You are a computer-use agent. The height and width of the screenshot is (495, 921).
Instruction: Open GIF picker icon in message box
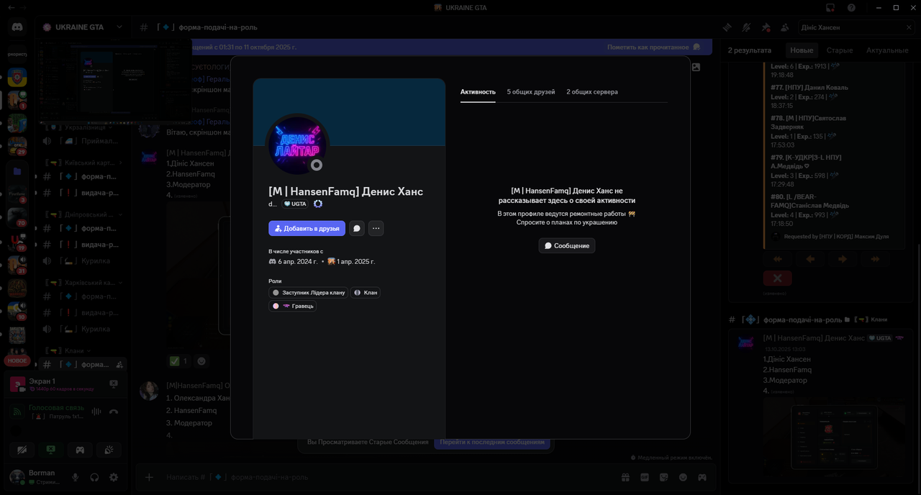[645, 477]
